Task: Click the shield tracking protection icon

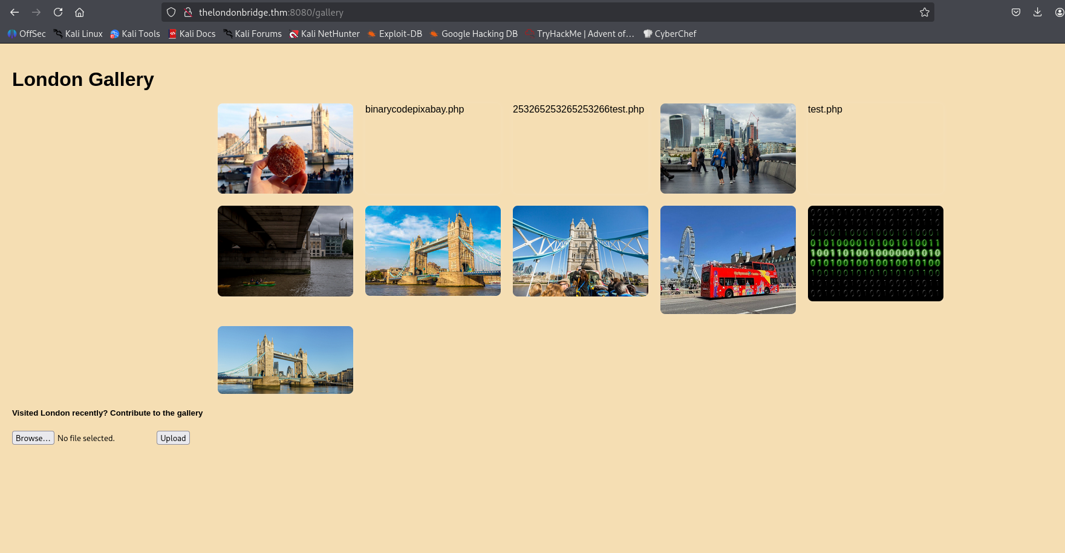Action: pyautogui.click(x=171, y=12)
